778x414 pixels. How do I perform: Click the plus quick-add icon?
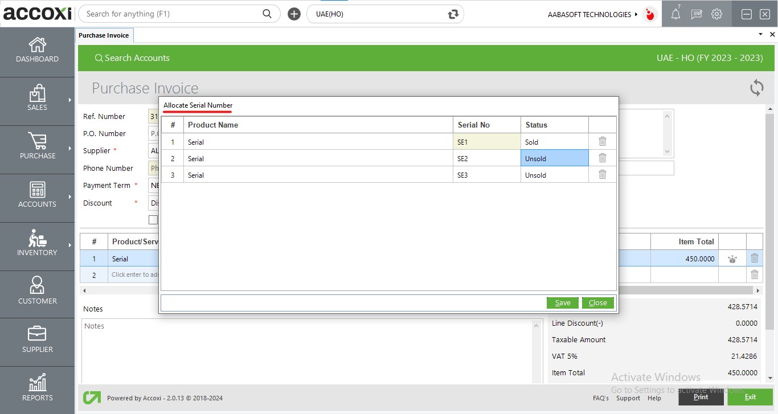294,14
